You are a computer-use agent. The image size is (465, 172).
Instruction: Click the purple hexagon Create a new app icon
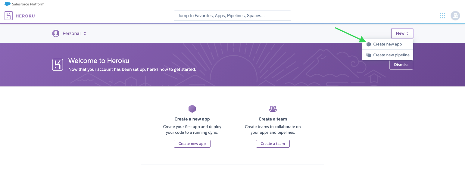tap(192, 109)
